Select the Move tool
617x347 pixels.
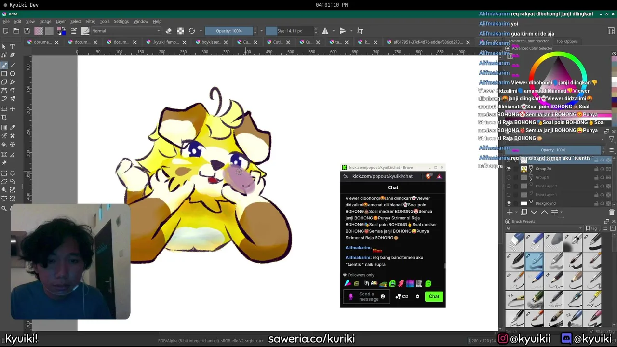13,109
